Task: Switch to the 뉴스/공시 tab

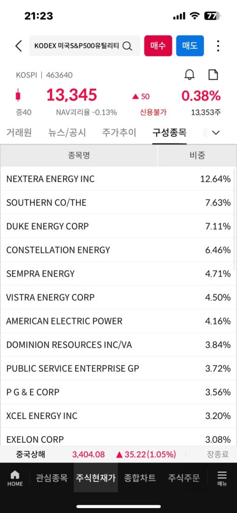Action: (67, 133)
